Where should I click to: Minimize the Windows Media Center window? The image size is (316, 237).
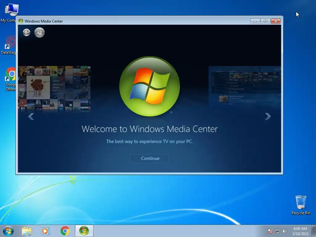pyautogui.click(x=255, y=21)
